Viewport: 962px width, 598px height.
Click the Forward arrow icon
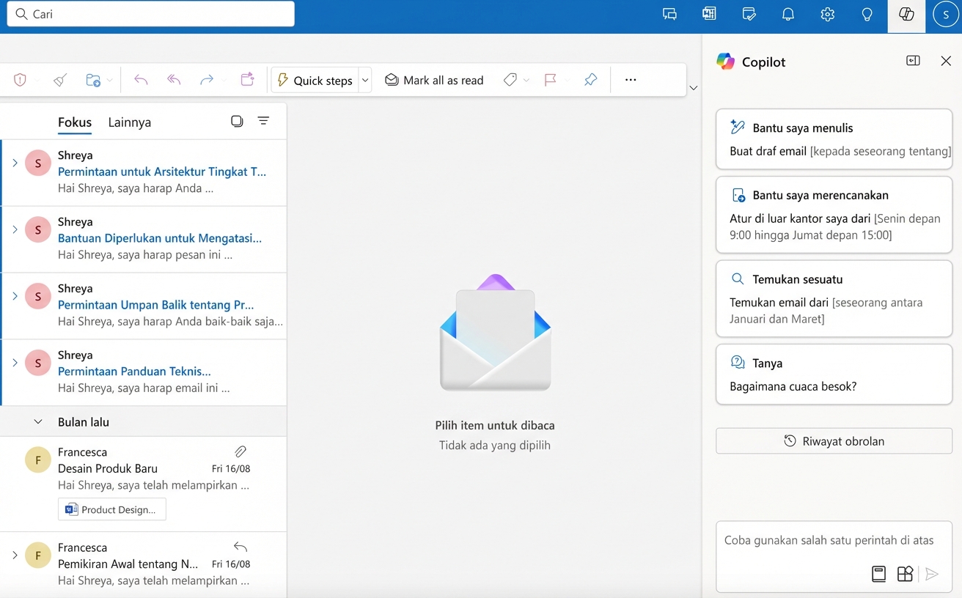(x=207, y=80)
